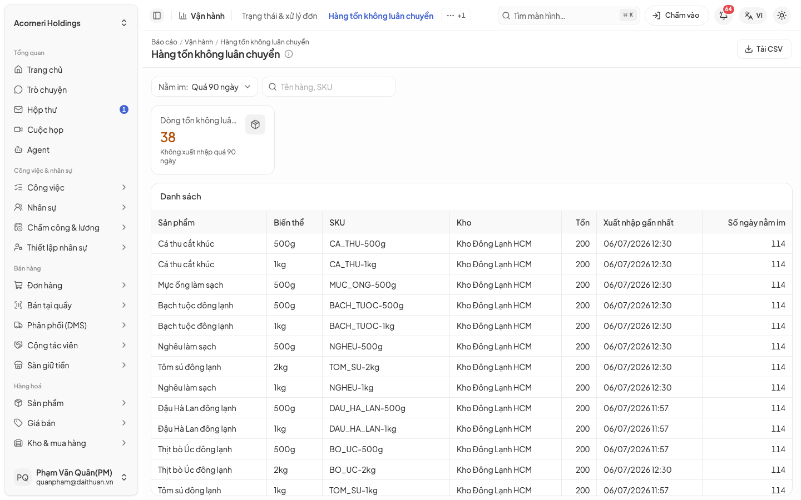Open Phân phối (DMS) menu
Viewport: 801px width, 500px height.
[x=71, y=326]
